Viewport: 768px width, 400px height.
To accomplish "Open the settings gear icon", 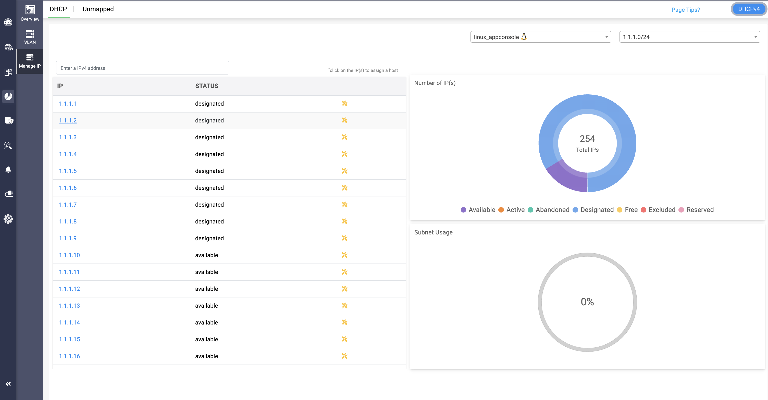I will click(8, 219).
